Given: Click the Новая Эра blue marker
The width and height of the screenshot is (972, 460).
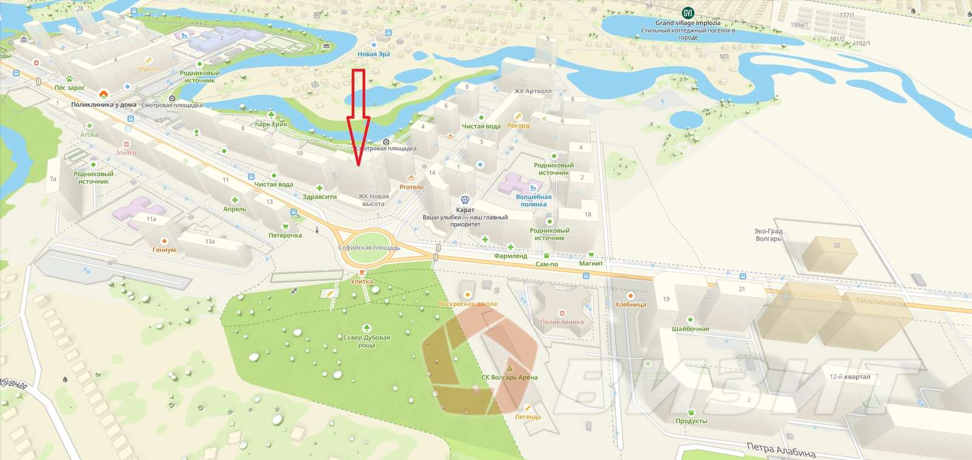Looking at the screenshot, I should coord(374,45).
